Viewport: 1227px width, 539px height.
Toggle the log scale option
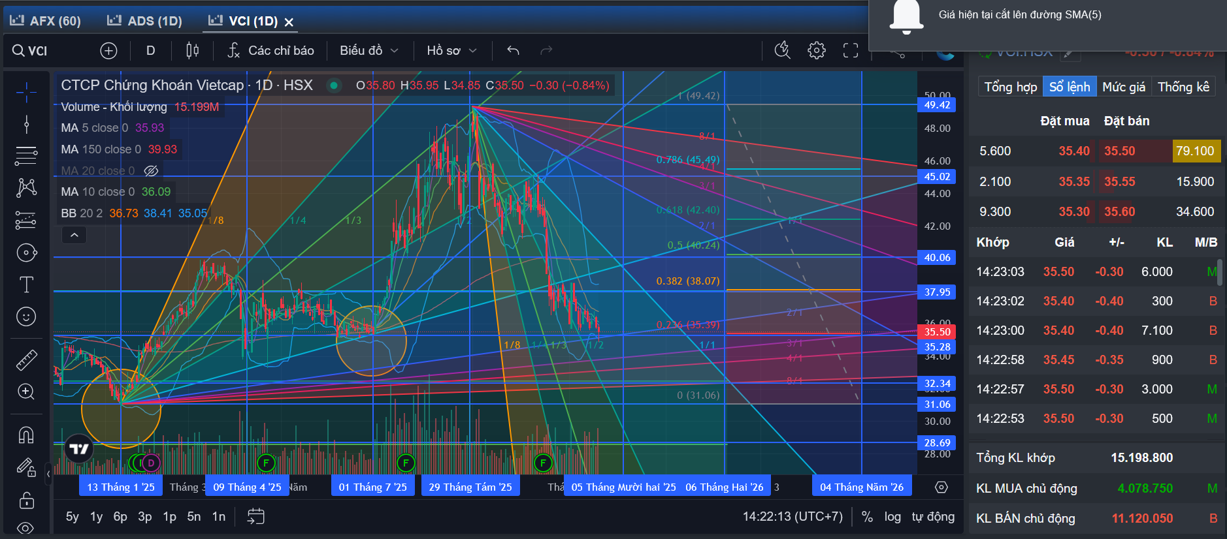[x=892, y=517]
